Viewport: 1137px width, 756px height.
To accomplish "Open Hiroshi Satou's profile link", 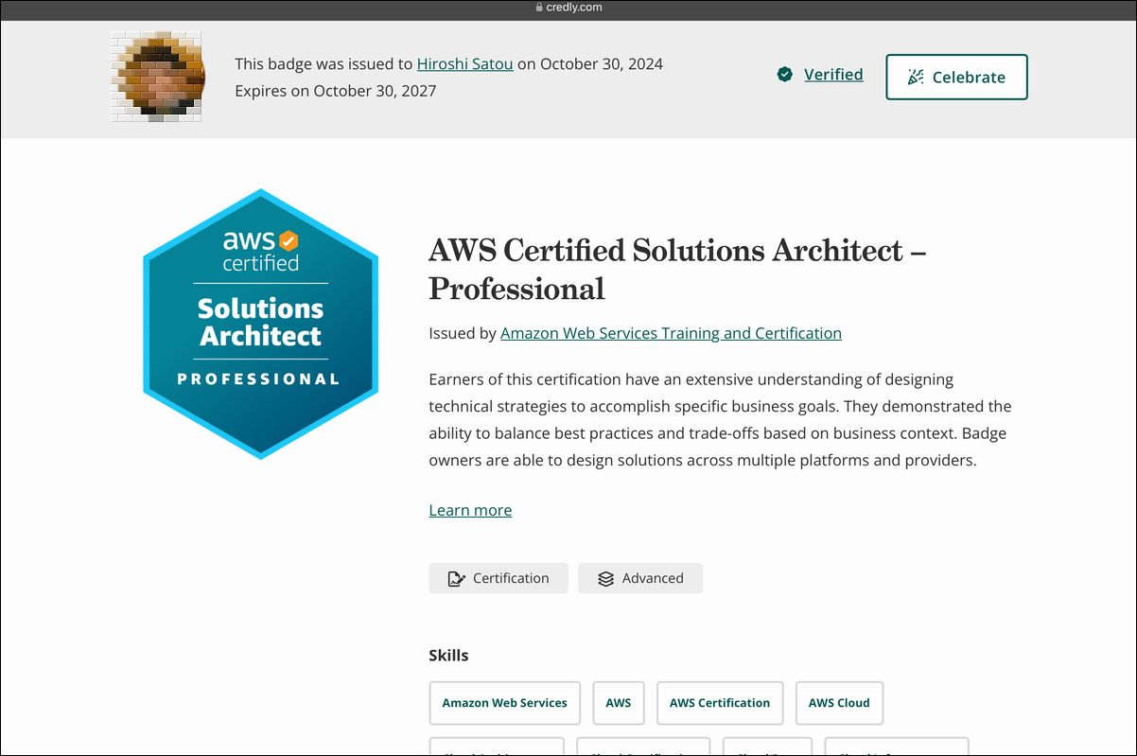I will (465, 64).
